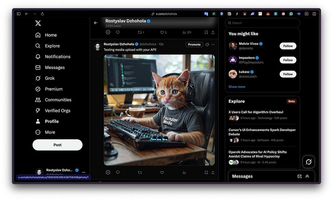
Task: Click the play-circle icon on upper post
Action: (x=108, y=32)
